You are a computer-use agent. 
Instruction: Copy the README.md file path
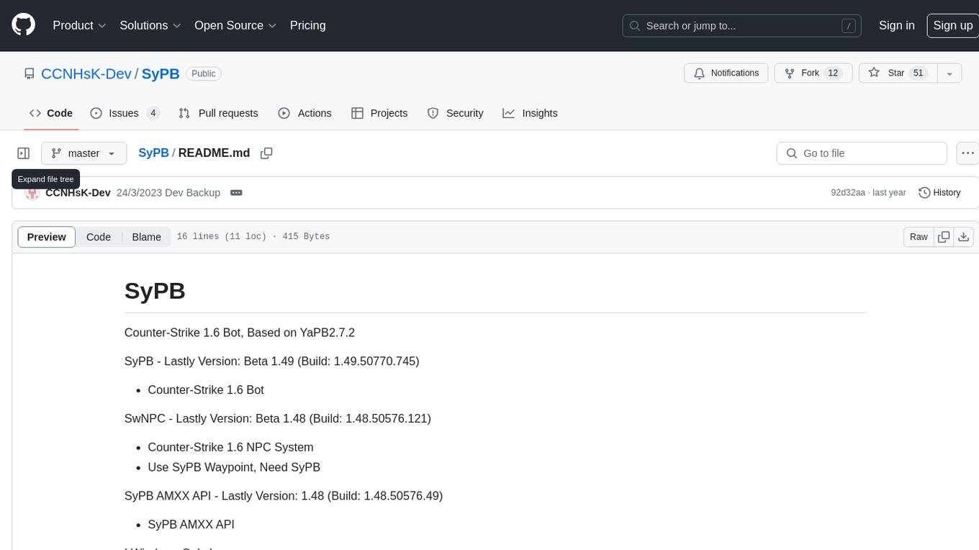point(266,153)
